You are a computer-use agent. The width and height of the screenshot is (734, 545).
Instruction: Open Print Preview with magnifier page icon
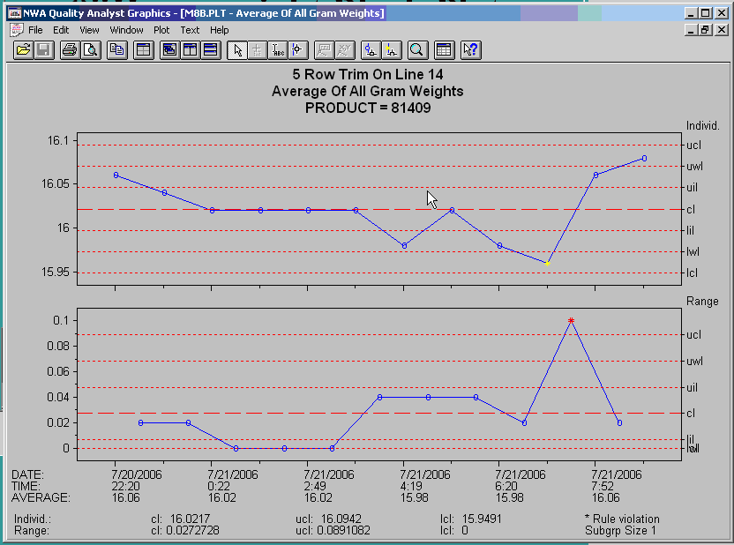click(89, 50)
